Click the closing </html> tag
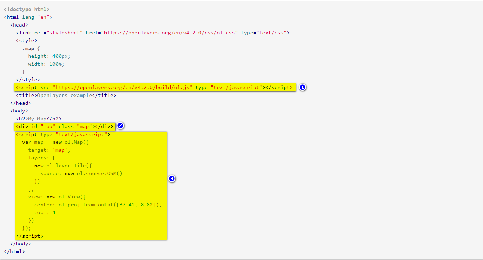The height and width of the screenshot is (260, 483). [x=15, y=252]
